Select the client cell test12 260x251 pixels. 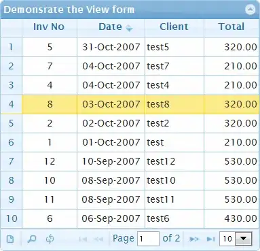174,161
